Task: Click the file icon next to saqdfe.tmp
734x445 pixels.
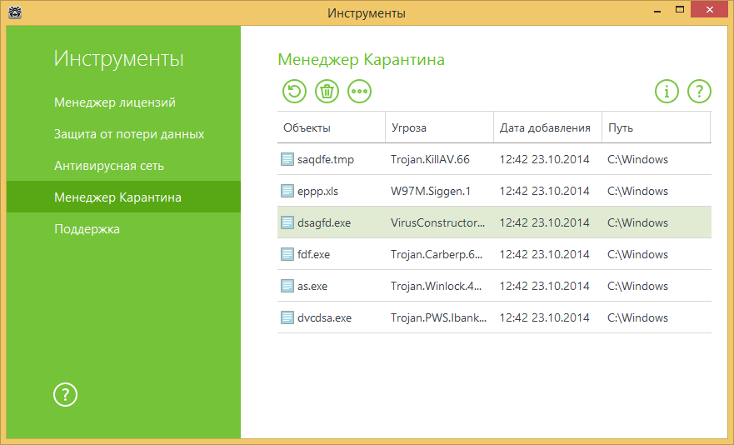Action: 287,159
